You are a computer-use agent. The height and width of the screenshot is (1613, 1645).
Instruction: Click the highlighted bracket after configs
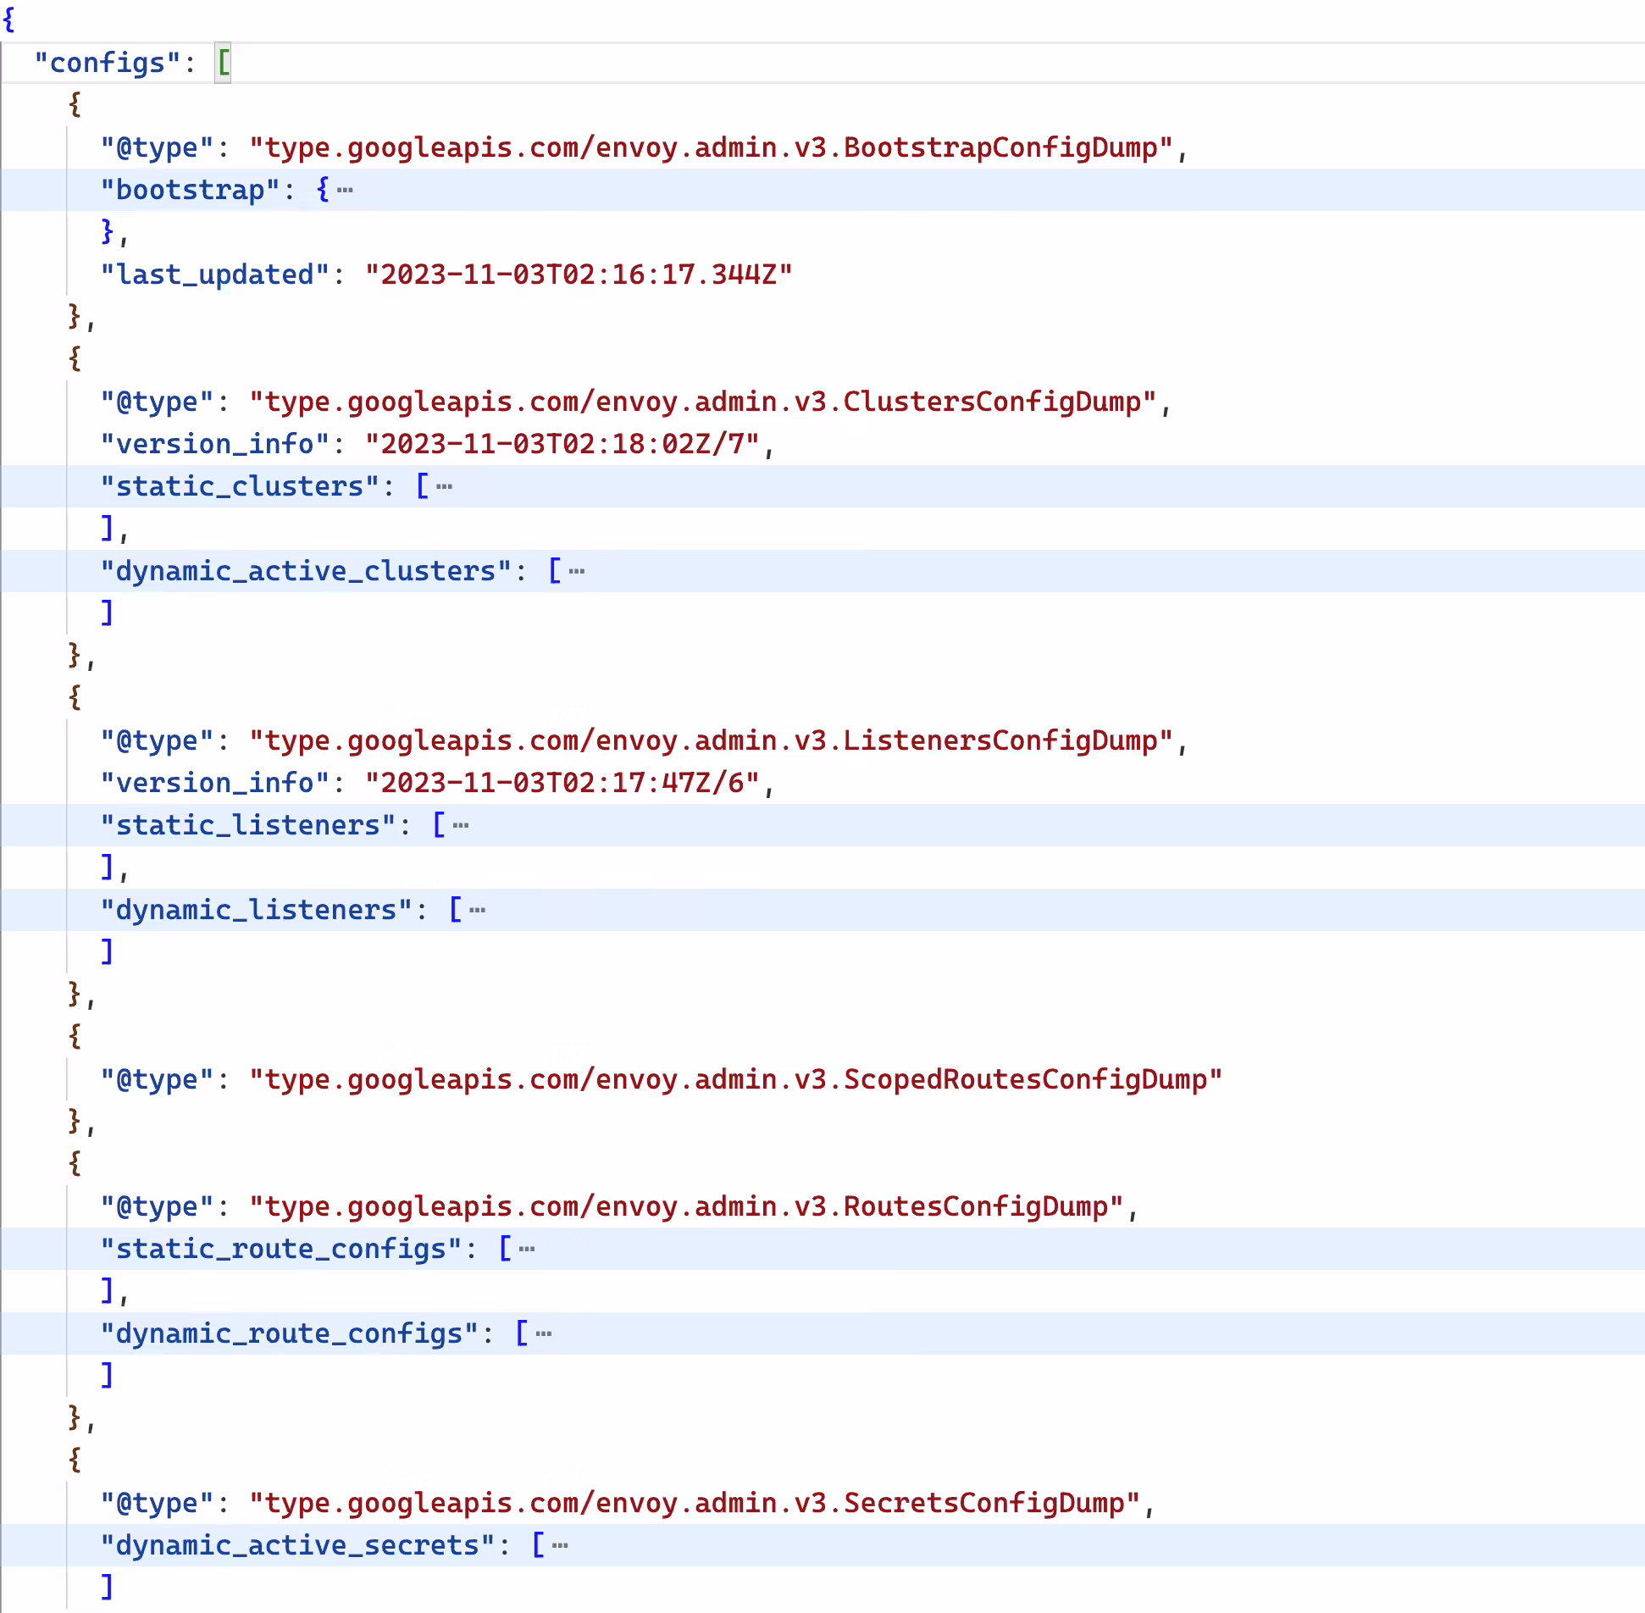coord(224,63)
